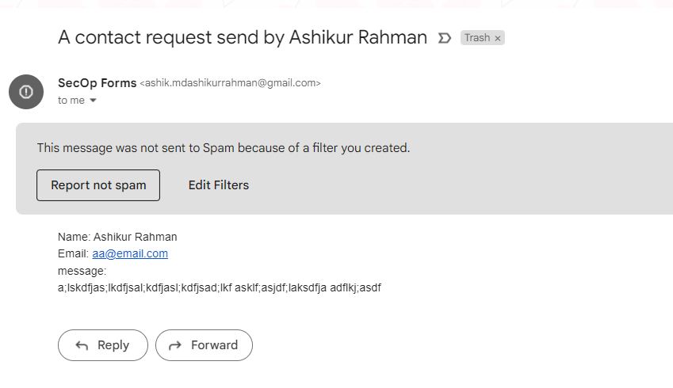The width and height of the screenshot is (673, 388).
Task: Click the importance marker icon beside subject
Action: pyautogui.click(x=444, y=38)
